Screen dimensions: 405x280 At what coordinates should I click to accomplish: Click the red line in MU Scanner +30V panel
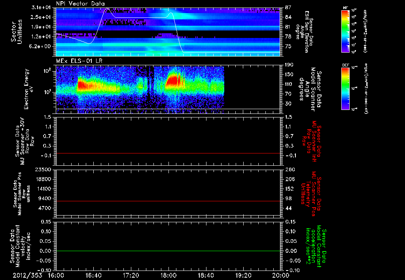168,153
